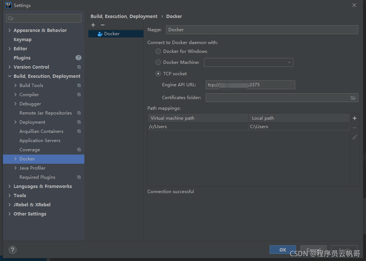366x261 pixels.
Task: Click the project-level icon beside Deployment
Action: [x=79, y=122]
